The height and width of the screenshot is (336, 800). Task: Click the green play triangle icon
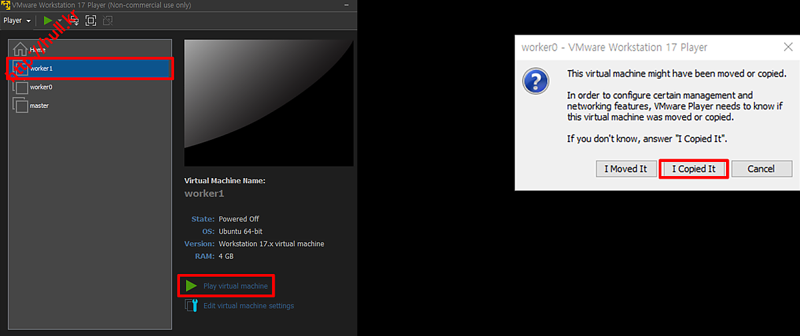(x=191, y=286)
